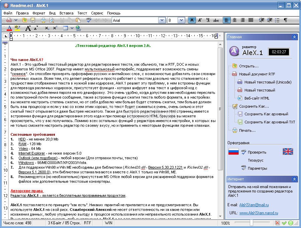Toggle strikethrough abc formatting

(x=216, y=20)
